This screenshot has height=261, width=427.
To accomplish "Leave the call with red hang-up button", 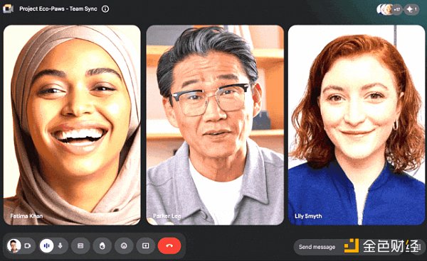I will click(x=169, y=246).
